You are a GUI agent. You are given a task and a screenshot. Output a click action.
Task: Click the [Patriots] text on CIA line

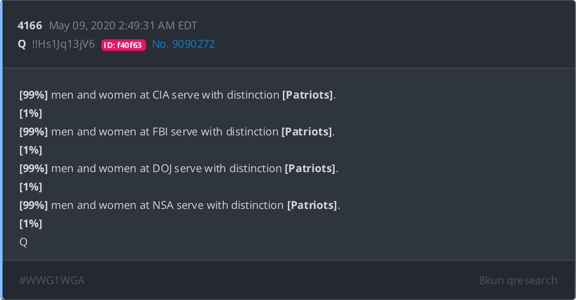(x=308, y=95)
